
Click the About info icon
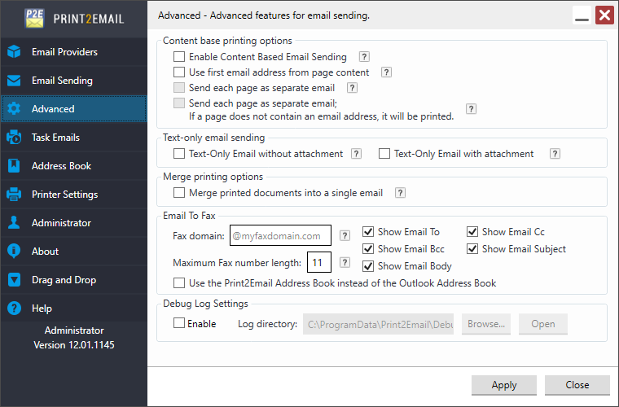coord(14,251)
